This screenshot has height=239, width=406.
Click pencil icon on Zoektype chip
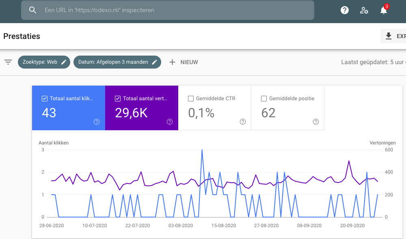pos(64,62)
